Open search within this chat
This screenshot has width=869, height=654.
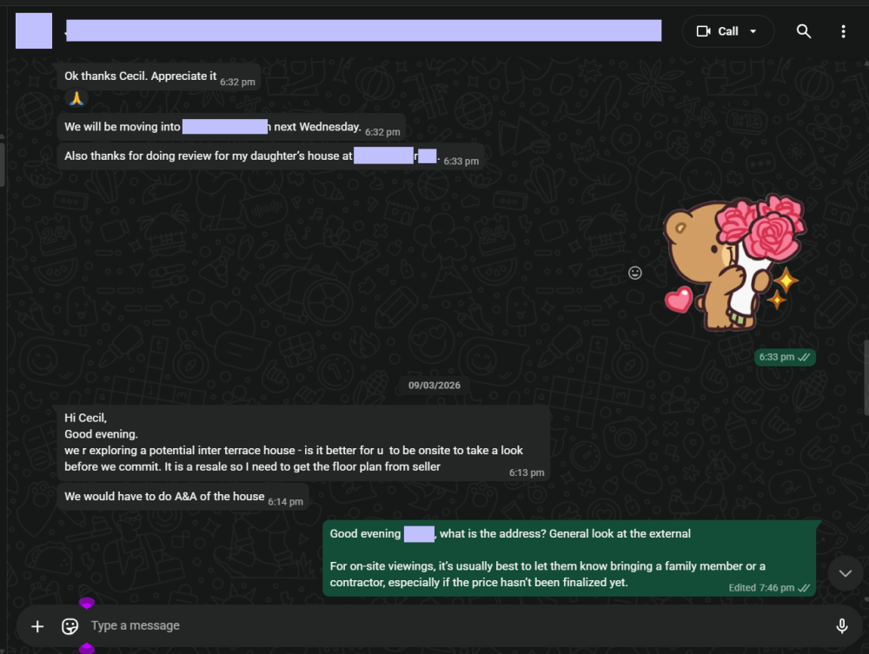(x=804, y=31)
